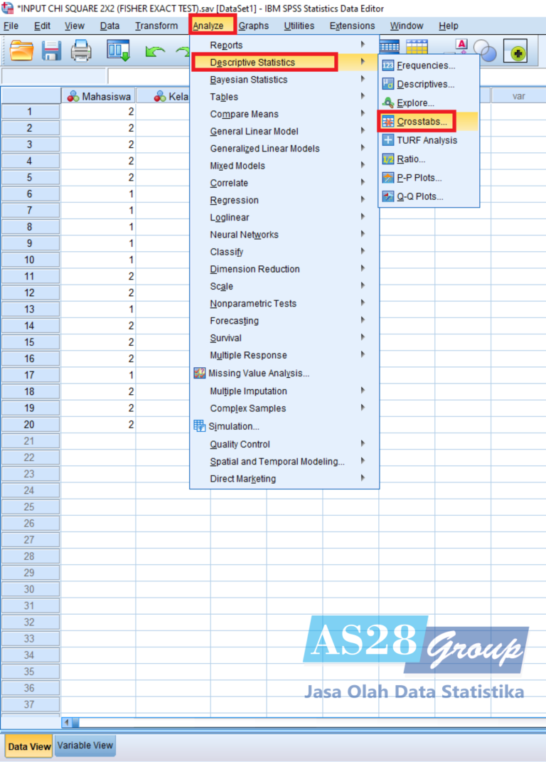Switch to the Variable View tab

coord(85,746)
